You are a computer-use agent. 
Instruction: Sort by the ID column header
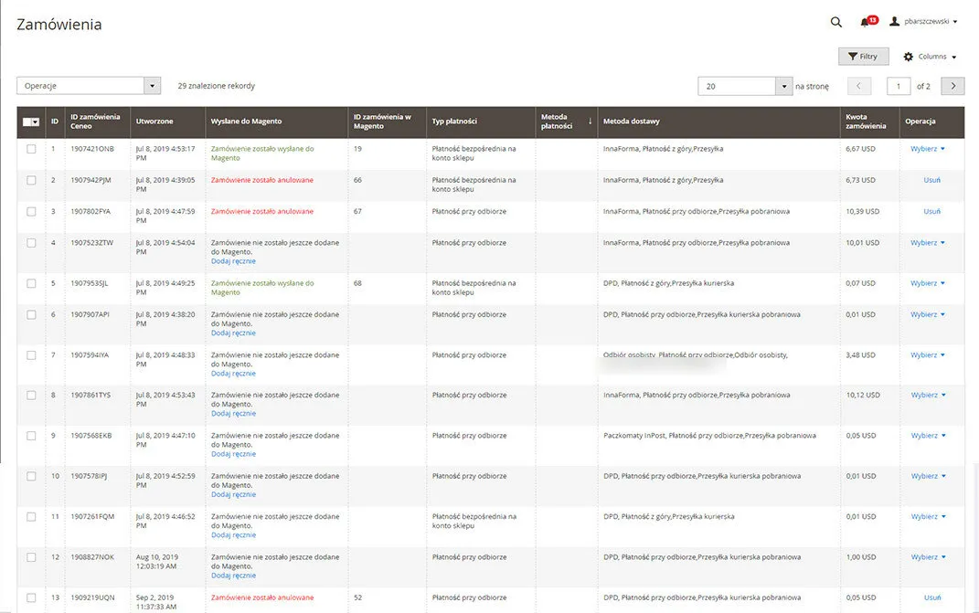(x=55, y=122)
